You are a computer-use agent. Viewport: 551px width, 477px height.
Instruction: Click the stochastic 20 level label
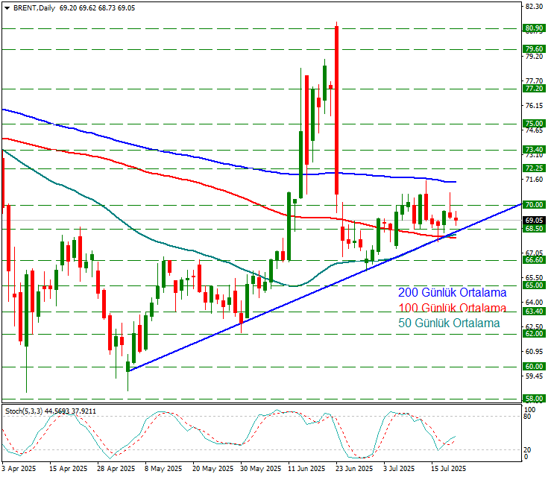point(527,450)
